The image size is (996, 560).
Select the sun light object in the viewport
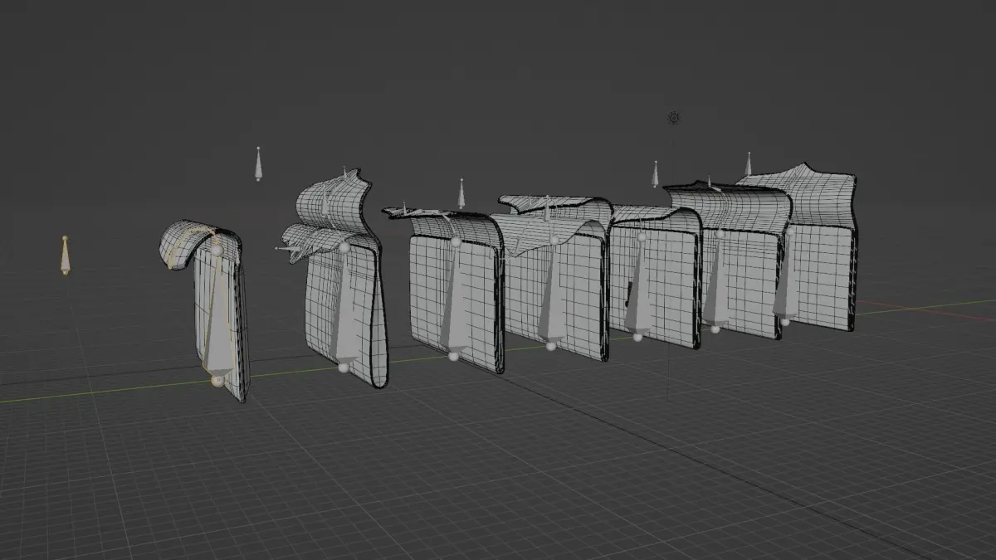674,119
